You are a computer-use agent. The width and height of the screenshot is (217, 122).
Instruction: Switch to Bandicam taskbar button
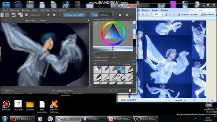tap(145, 119)
